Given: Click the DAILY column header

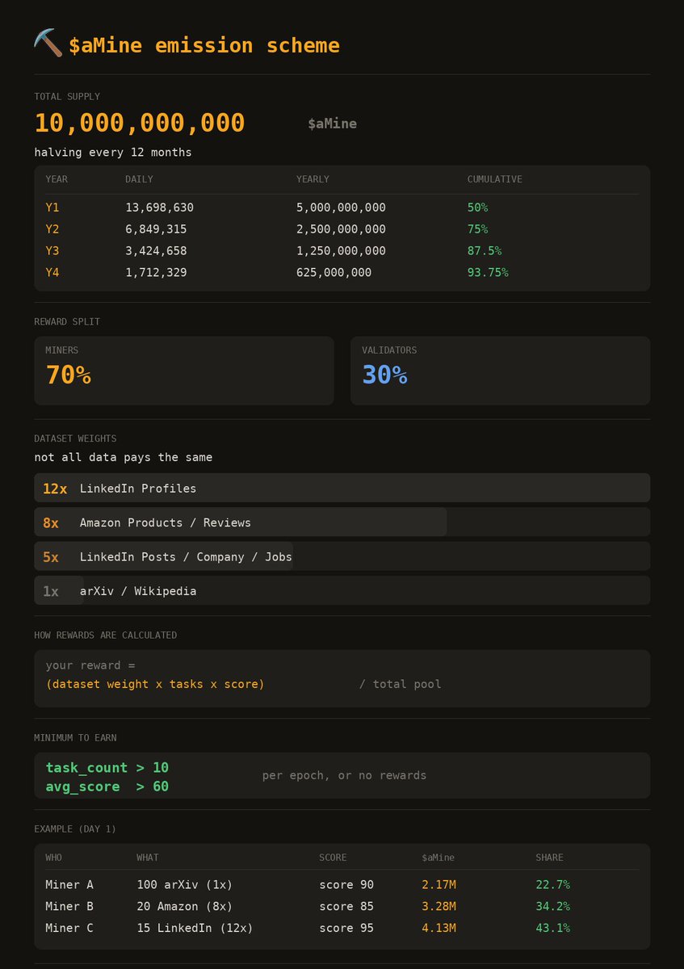Looking at the screenshot, I should pos(139,179).
